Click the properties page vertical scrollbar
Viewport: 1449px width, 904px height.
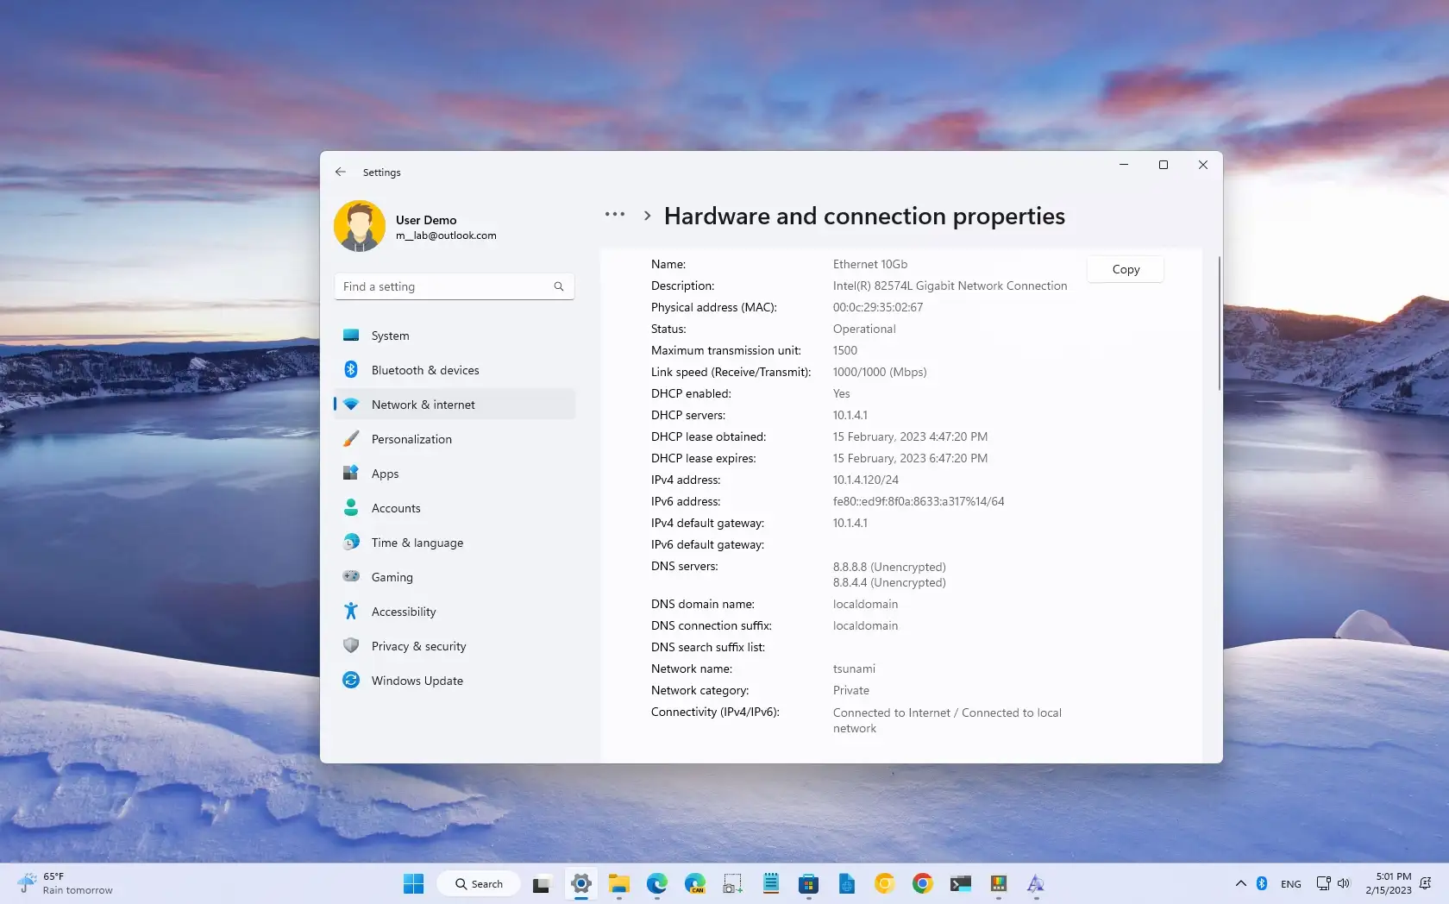tap(1219, 323)
